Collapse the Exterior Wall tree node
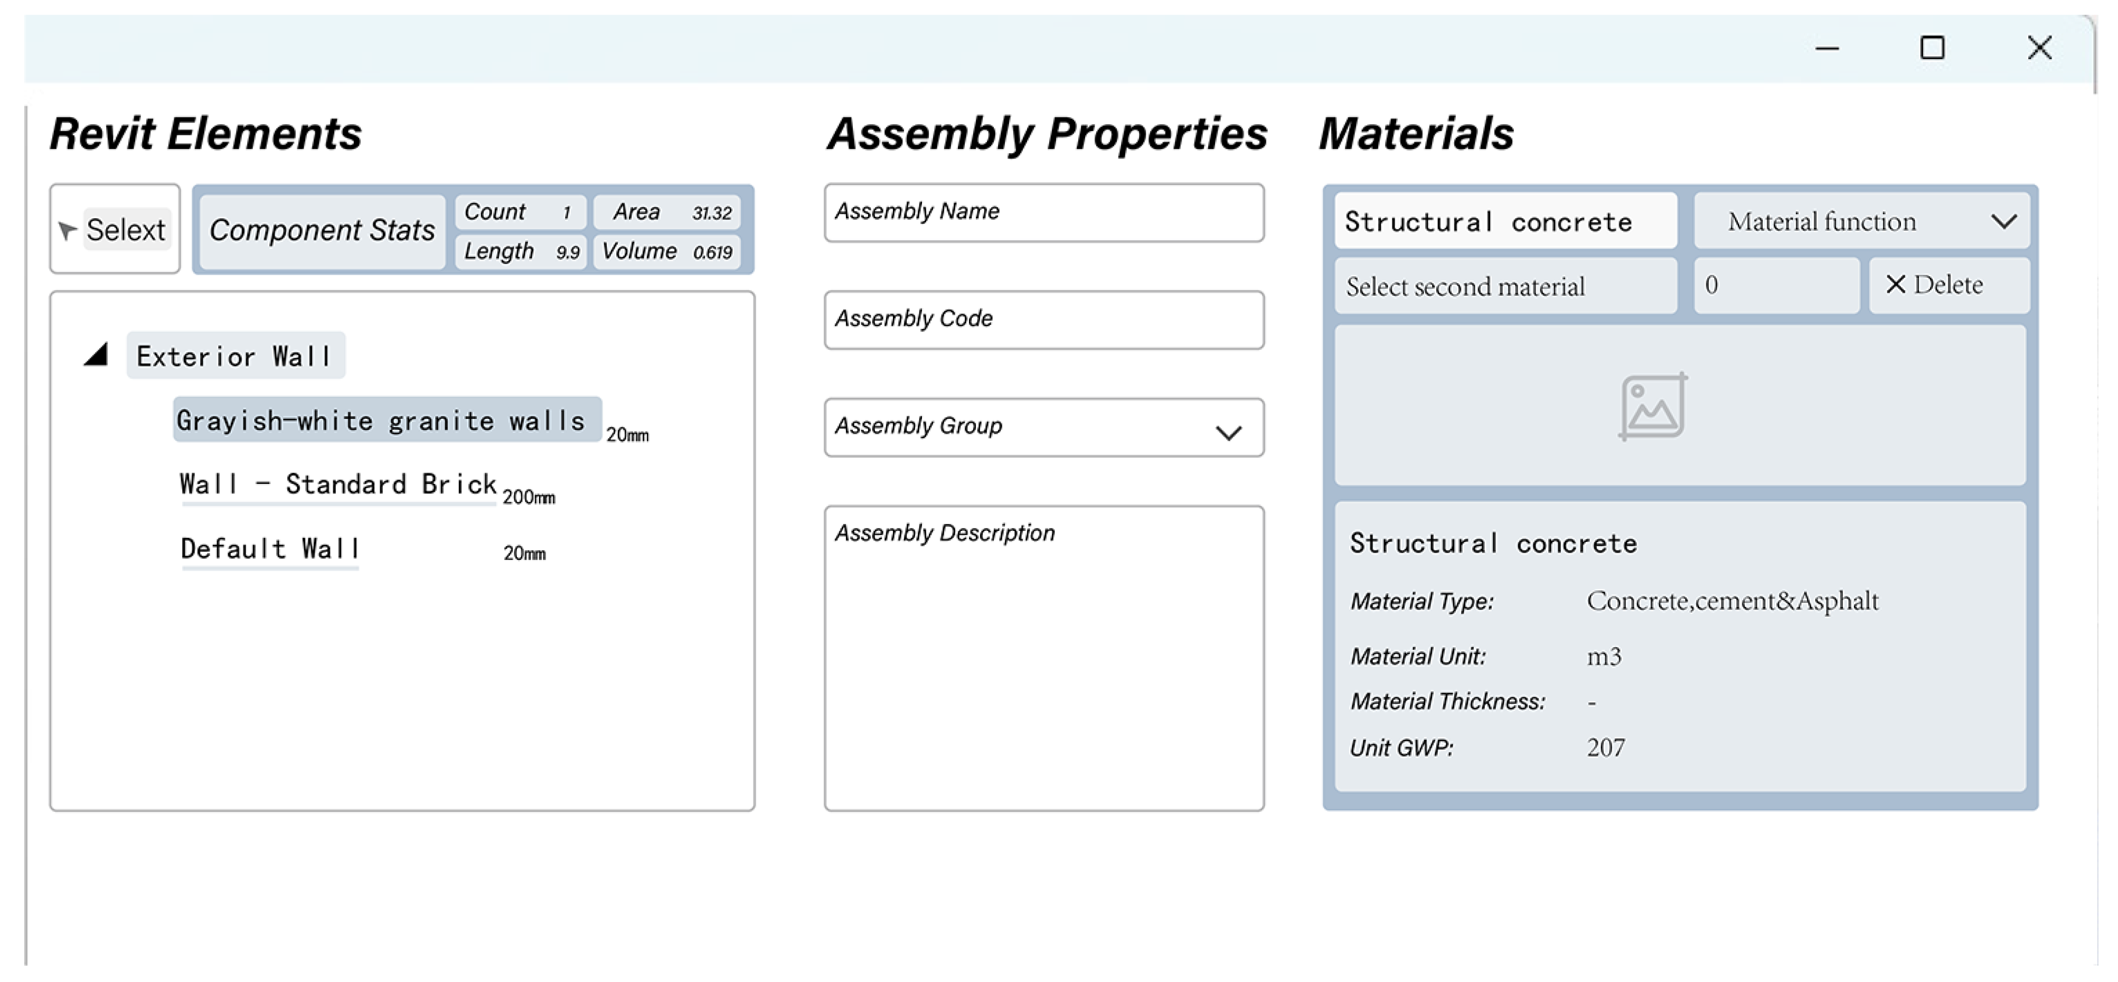Image resolution: width=2118 pixels, height=982 pixels. point(97,356)
